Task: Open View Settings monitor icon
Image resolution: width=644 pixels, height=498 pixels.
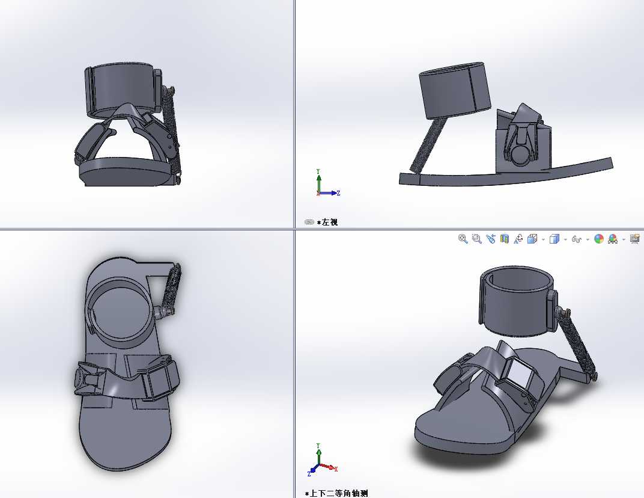Action: tap(634, 239)
